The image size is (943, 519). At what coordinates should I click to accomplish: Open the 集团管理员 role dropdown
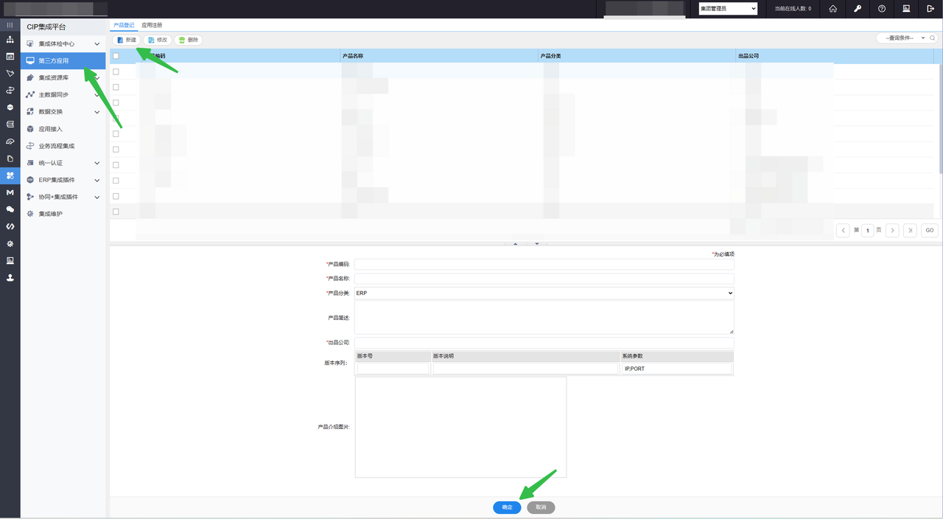pos(727,9)
